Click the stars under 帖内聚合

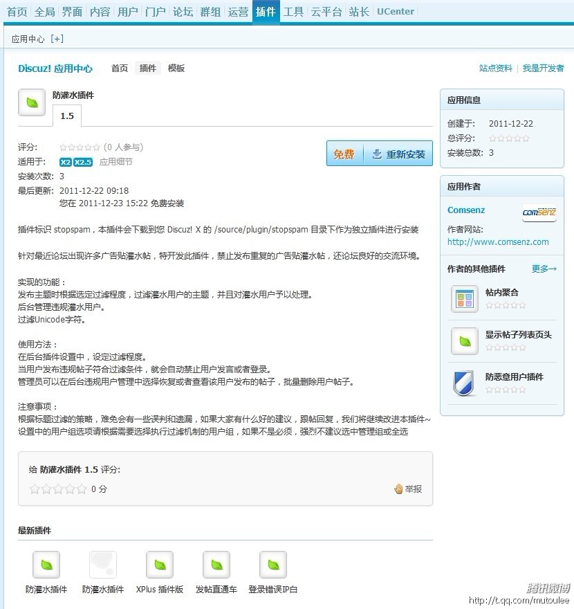(506, 305)
